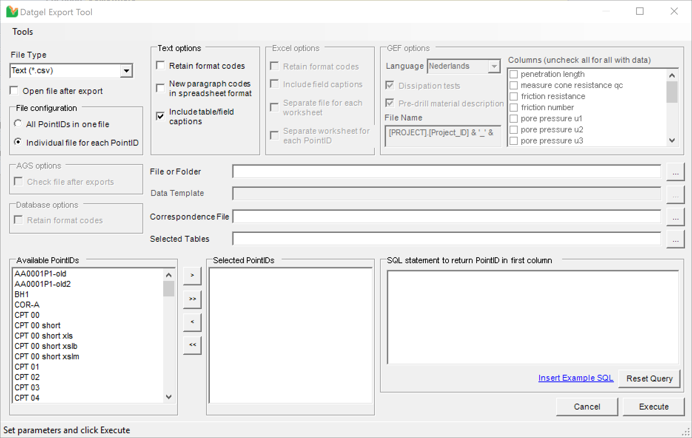The height and width of the screenshot is (438, 692).
Task: Open the Tools menu
Action: click(x=23, y=32)
